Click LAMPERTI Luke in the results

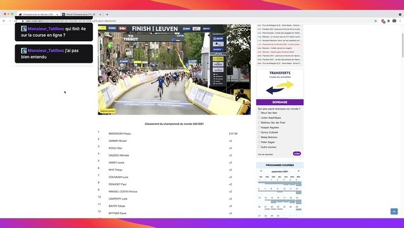coord(118,199)
